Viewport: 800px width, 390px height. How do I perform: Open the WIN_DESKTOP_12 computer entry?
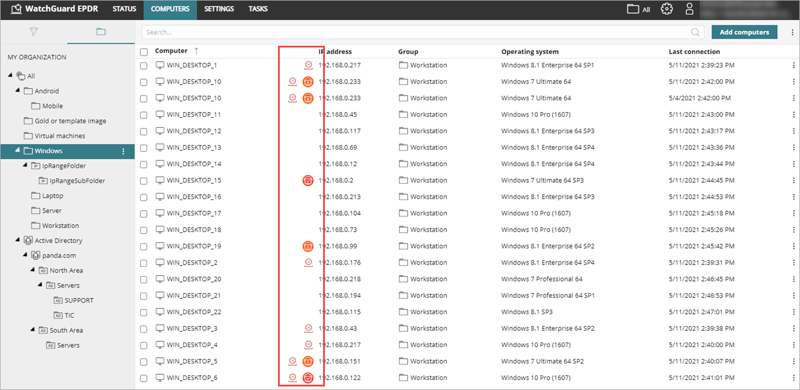click(x=194, y=131)
